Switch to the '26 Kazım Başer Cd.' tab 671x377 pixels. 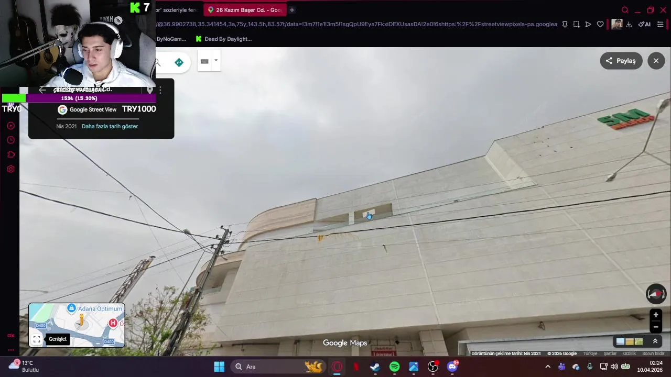pyautogui.click(x=245, y=10)
